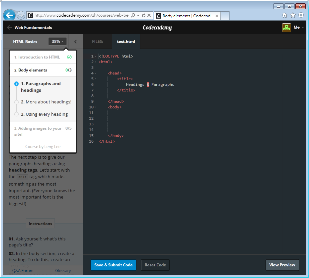Open section 3. Adding images to your site!
This screenshot has width=309, height=278.
pos(43,131)
